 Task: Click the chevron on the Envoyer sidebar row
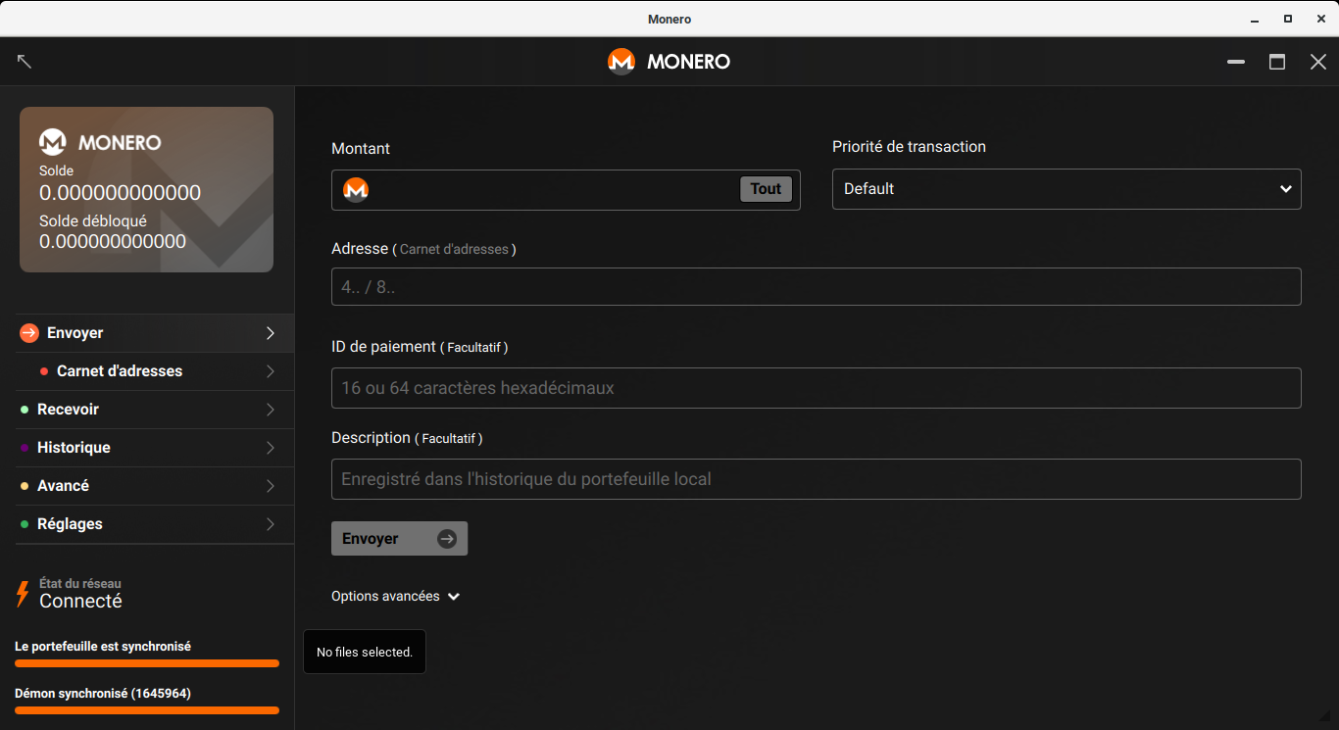point(271,333)
